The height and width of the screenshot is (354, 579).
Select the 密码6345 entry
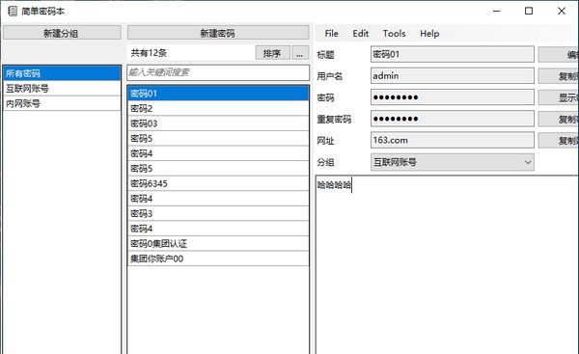pyautogui.click(x=218, y=184)
